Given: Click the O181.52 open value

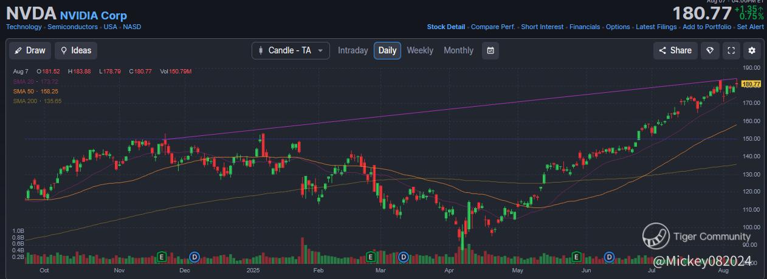Looking at the screenshot, I should click(49, 72).
